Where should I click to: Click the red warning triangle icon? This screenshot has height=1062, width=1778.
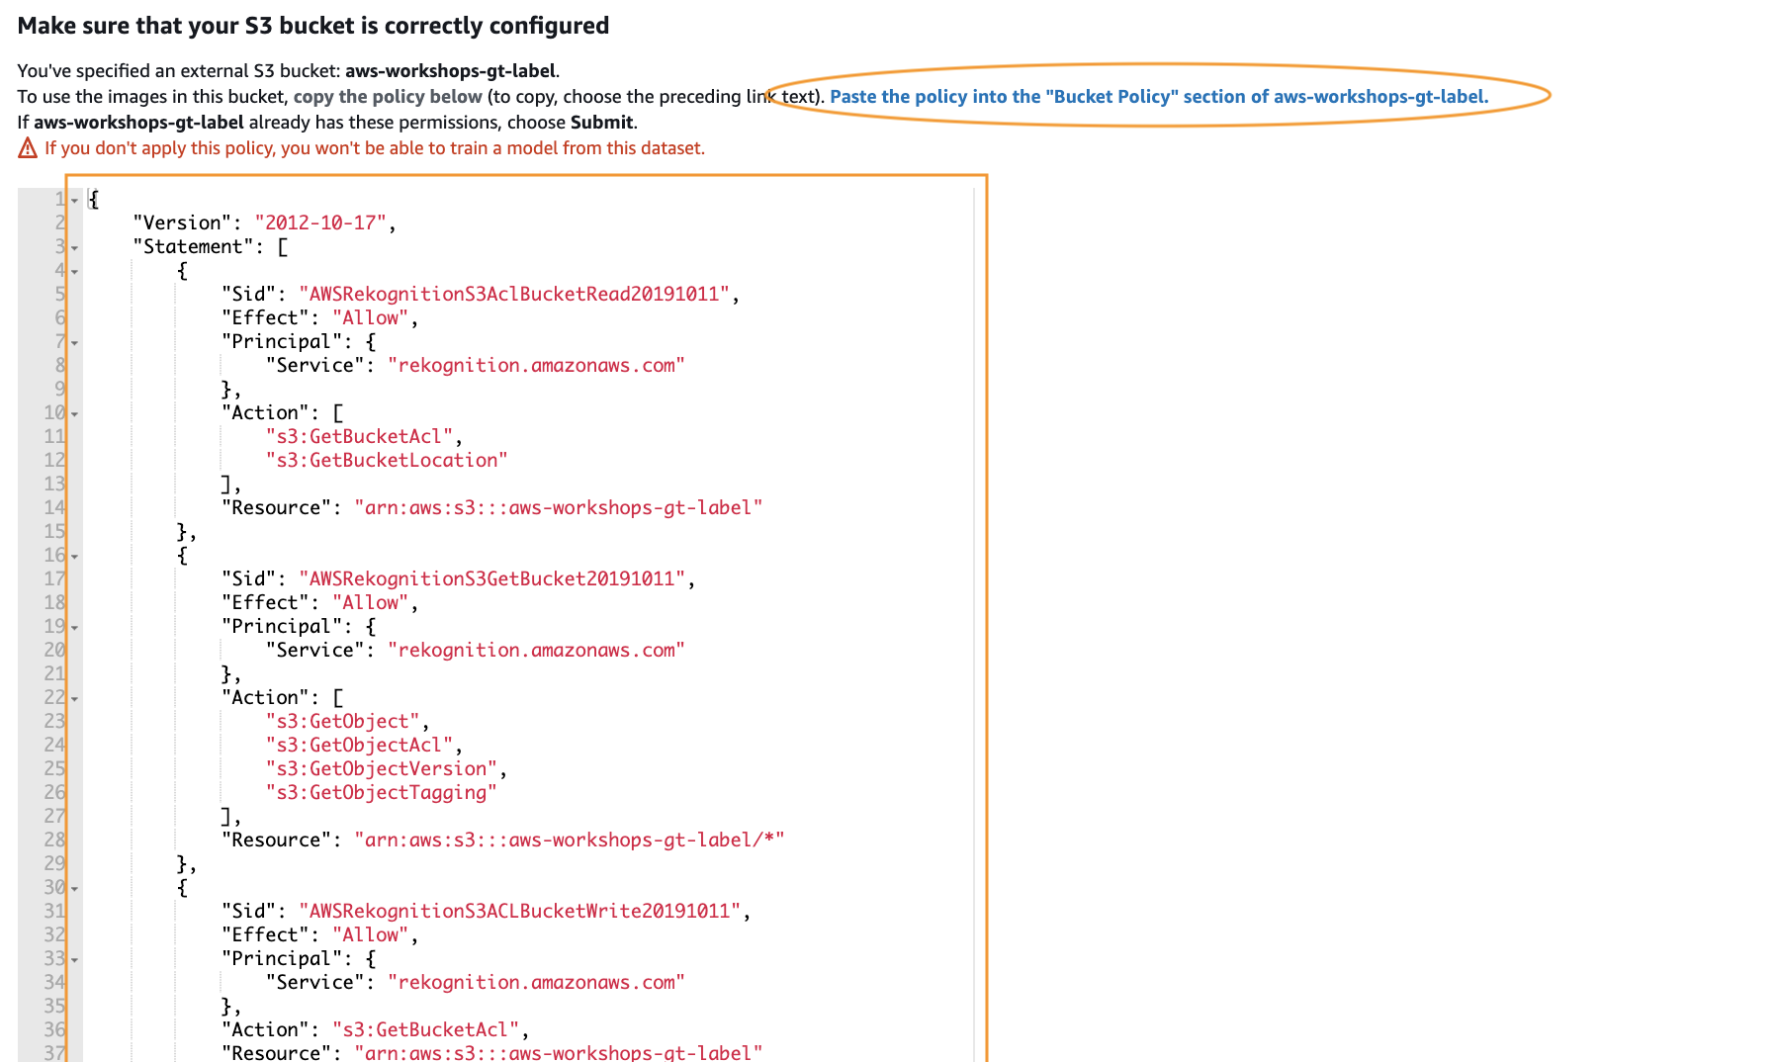click(x=28, y=148)
